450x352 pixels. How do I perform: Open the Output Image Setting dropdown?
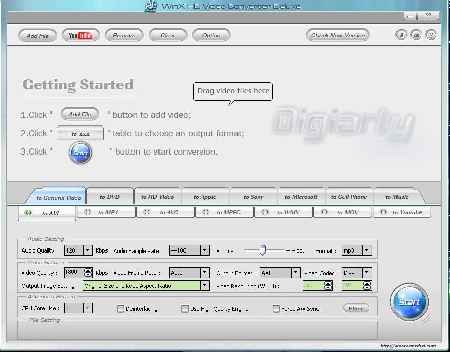click(x=205, y=285)
